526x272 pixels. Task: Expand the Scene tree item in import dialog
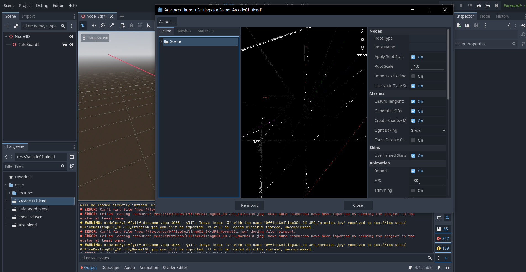tap(161, 41)
